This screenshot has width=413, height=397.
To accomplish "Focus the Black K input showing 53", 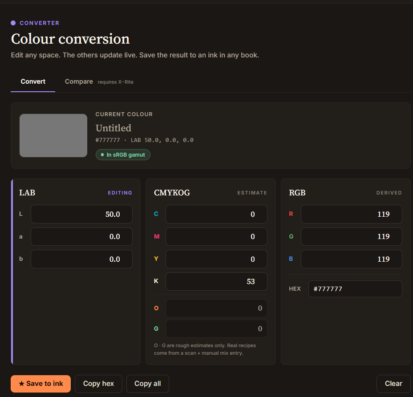I will [216, 281].
